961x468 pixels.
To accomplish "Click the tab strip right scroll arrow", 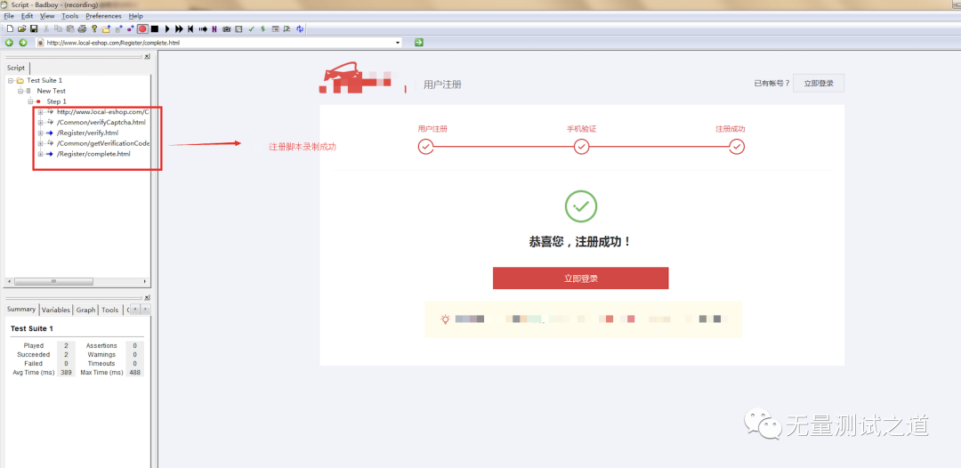I will tap(145, 310).
